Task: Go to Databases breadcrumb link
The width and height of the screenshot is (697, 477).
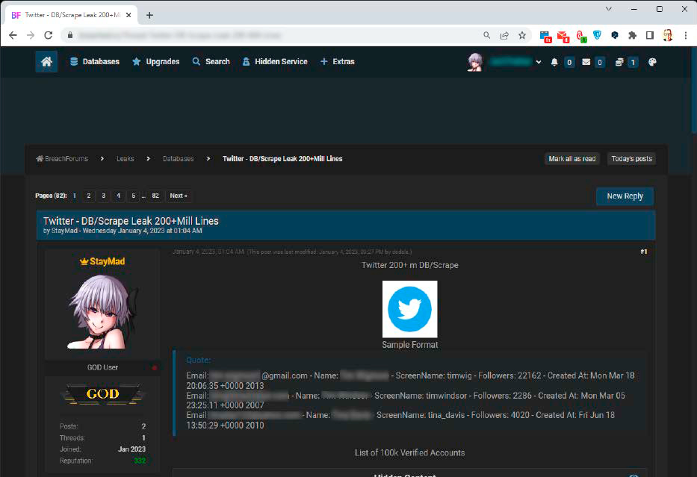Action: 179,158
